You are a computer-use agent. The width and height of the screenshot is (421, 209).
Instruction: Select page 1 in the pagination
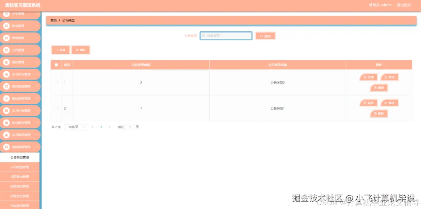click(x=101, y=127)
